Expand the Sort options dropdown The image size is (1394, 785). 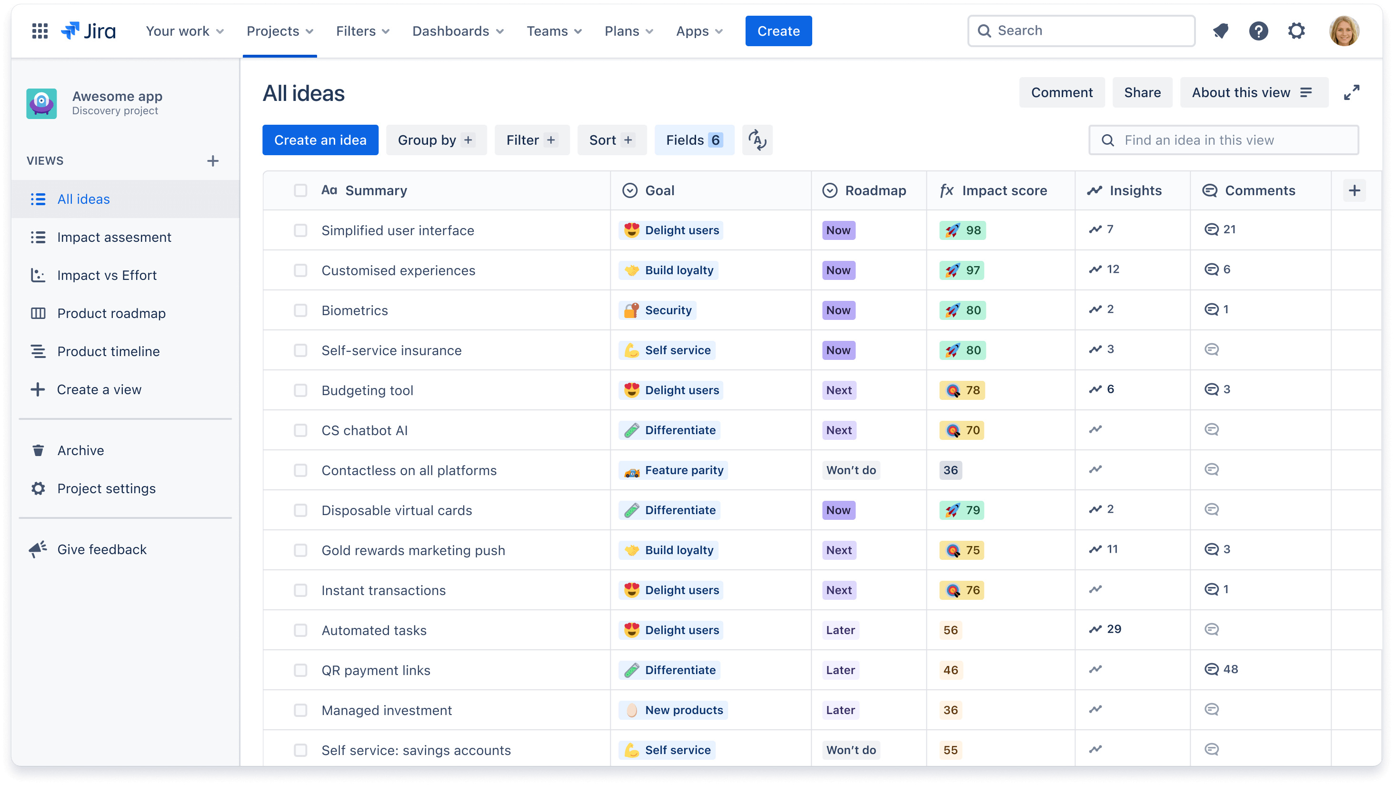[x=612, y=140]
